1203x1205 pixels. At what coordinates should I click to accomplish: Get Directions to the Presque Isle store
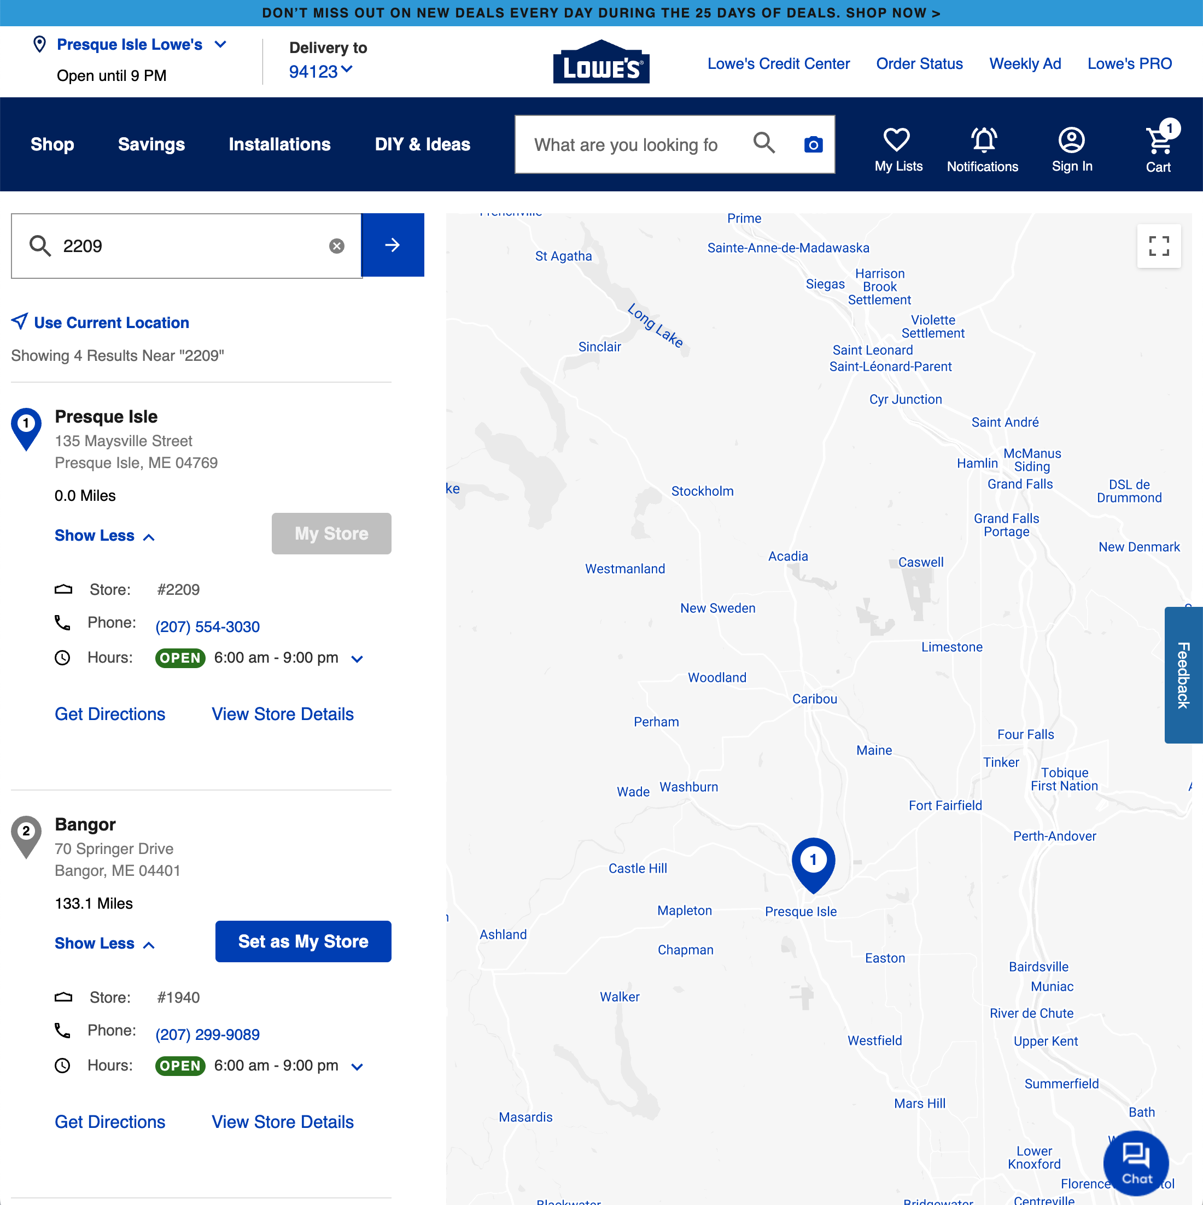click(110, 713)
